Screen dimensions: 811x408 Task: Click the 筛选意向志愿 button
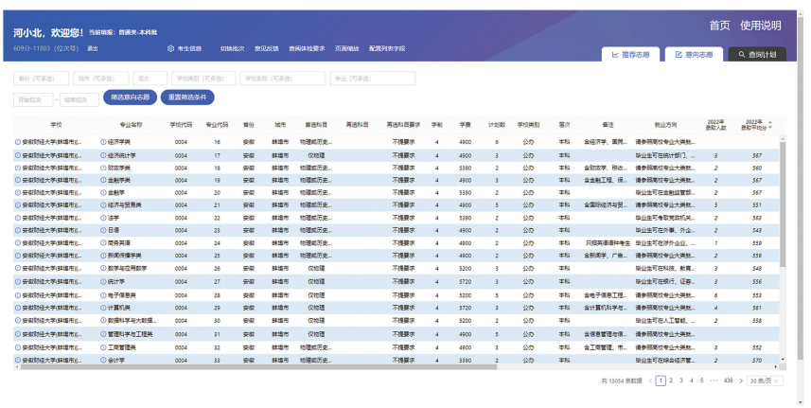[x=131, y=98]
